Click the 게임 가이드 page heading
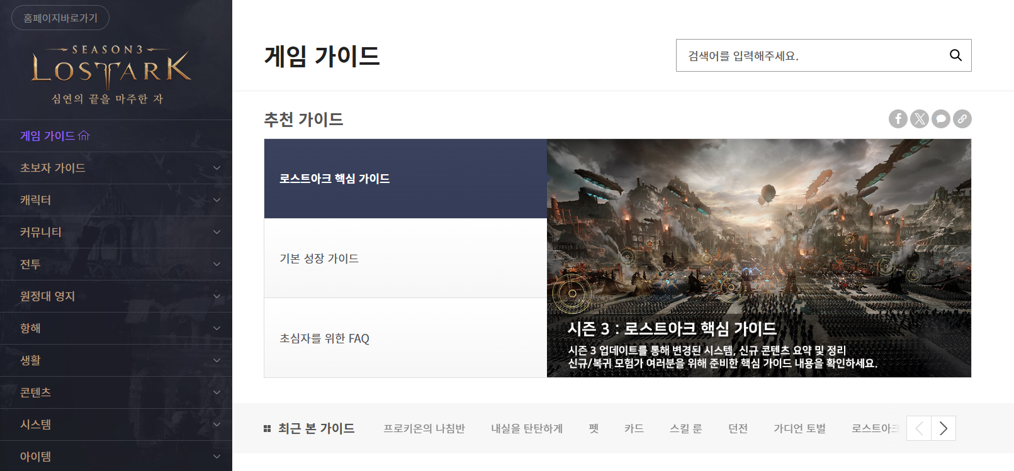Viewport: 1014px width, 471px height. pos(322,56)
